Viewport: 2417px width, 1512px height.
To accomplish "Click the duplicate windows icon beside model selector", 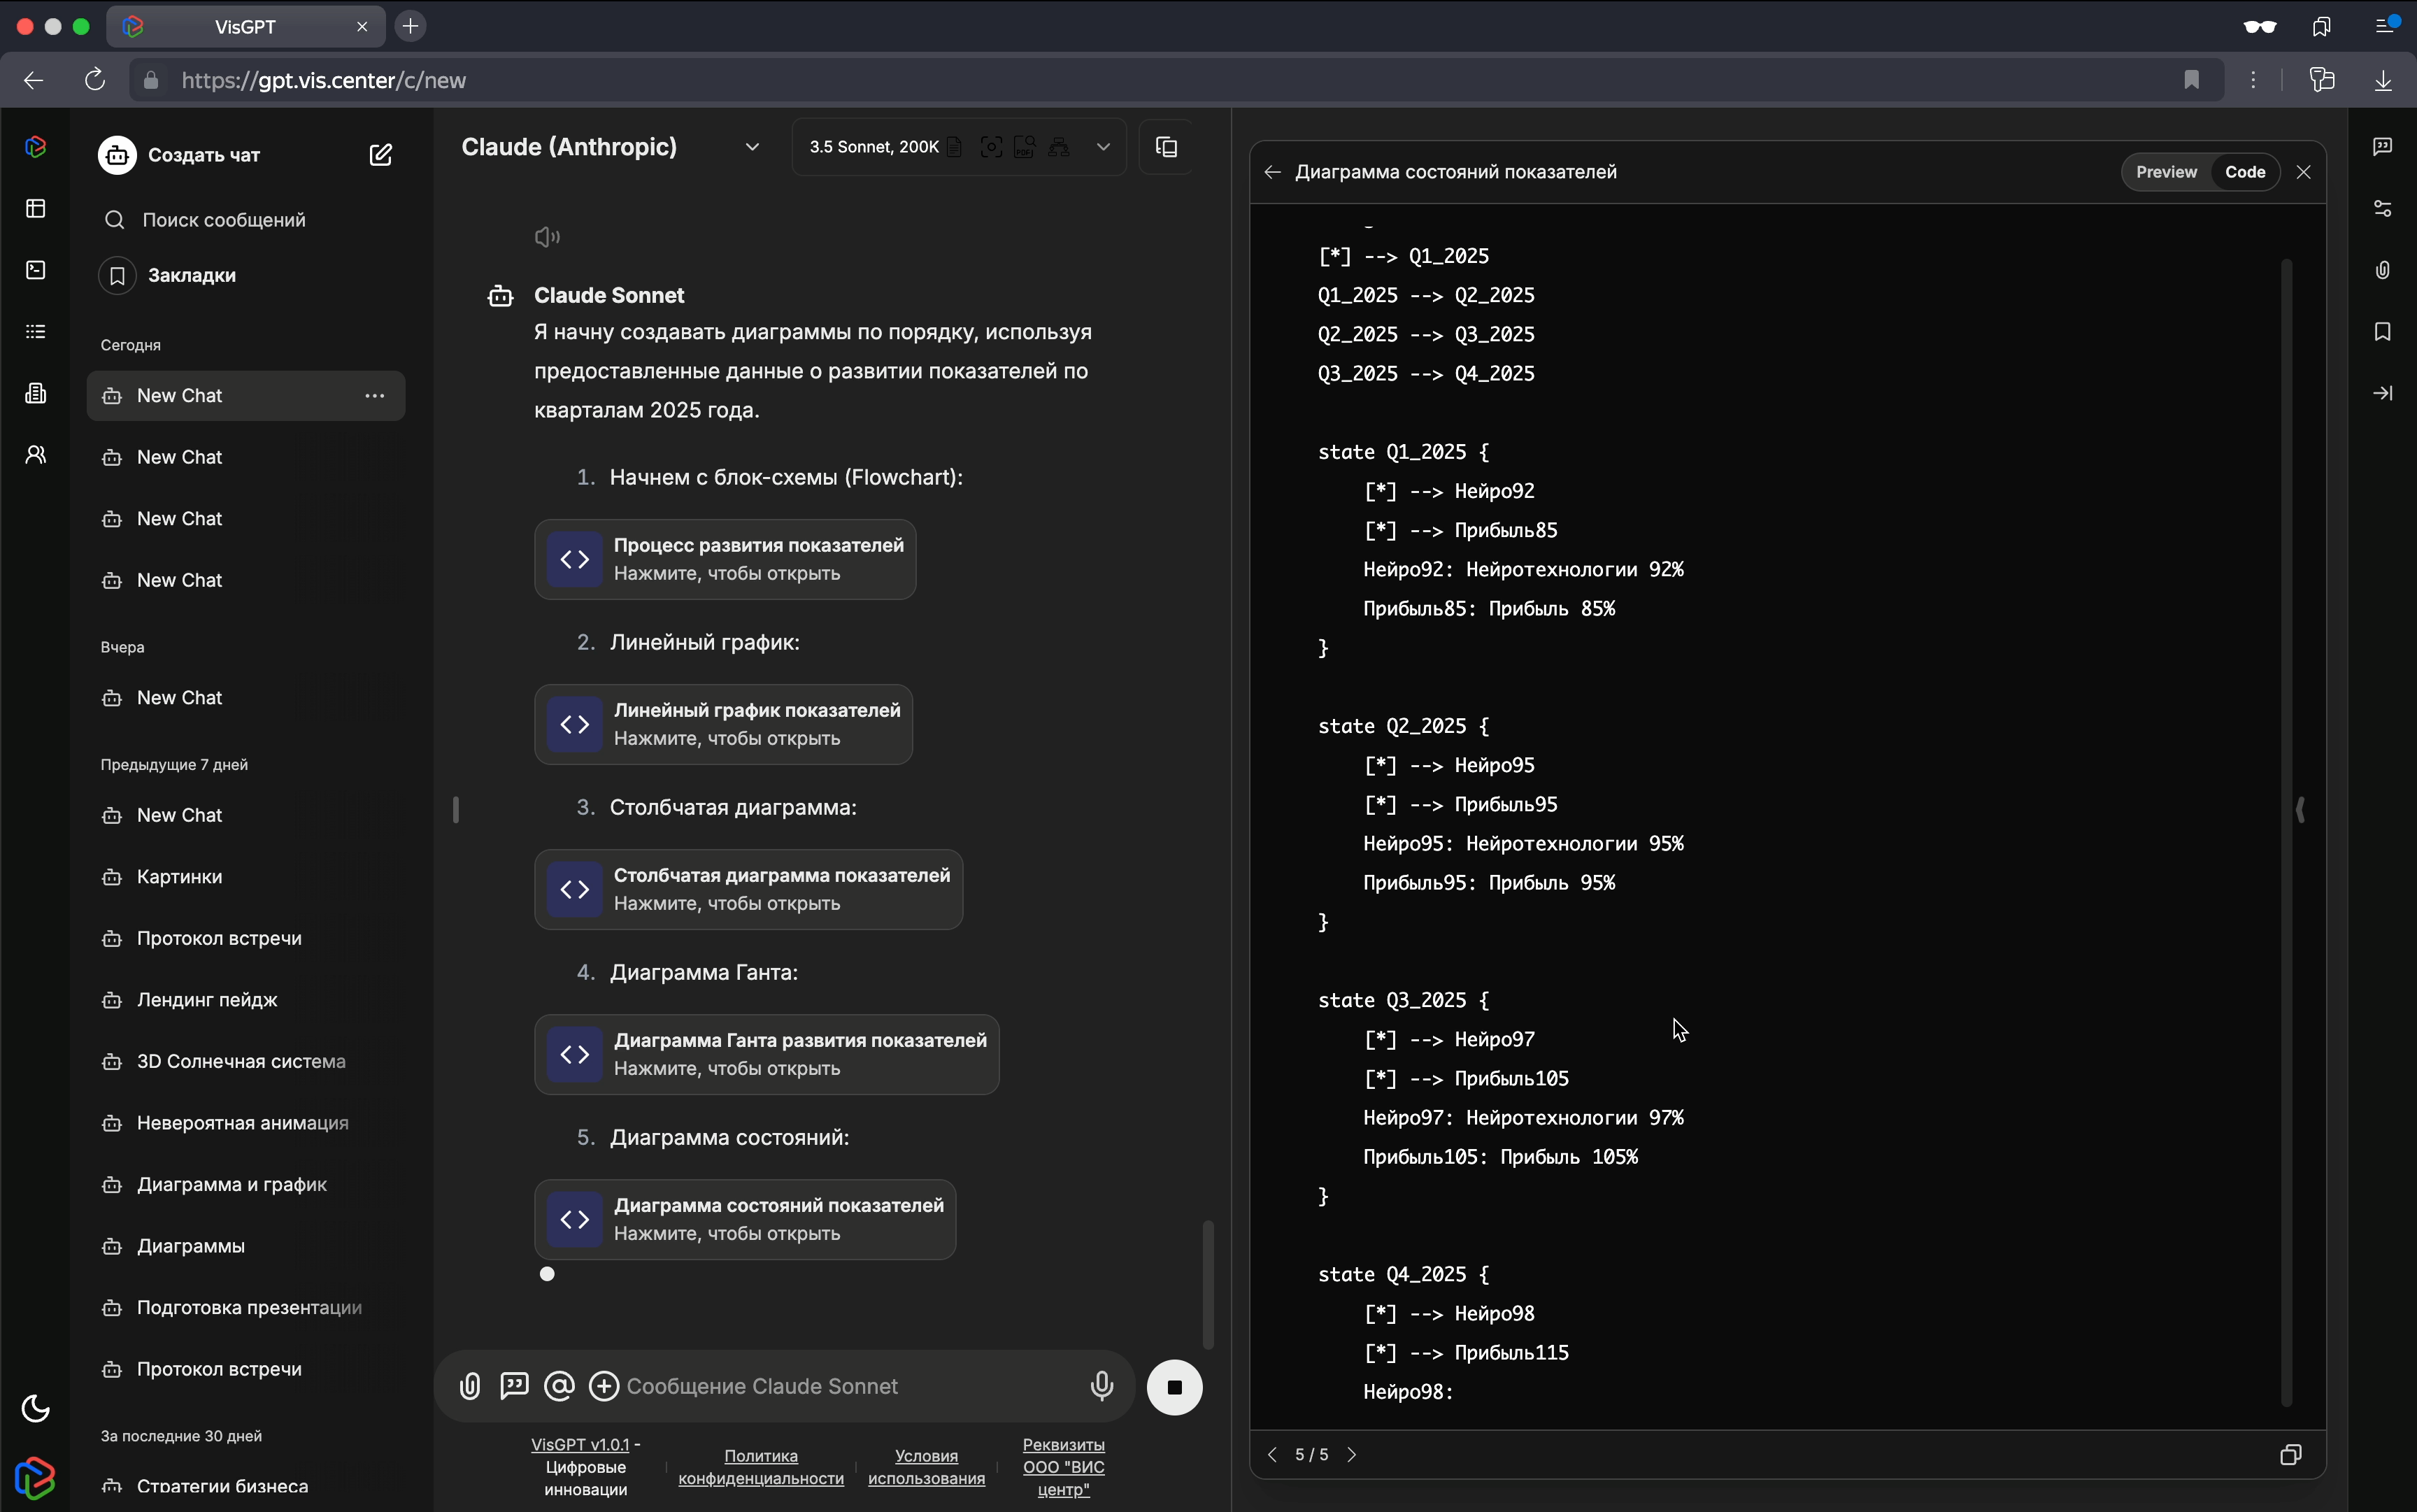I will 1166,147.
